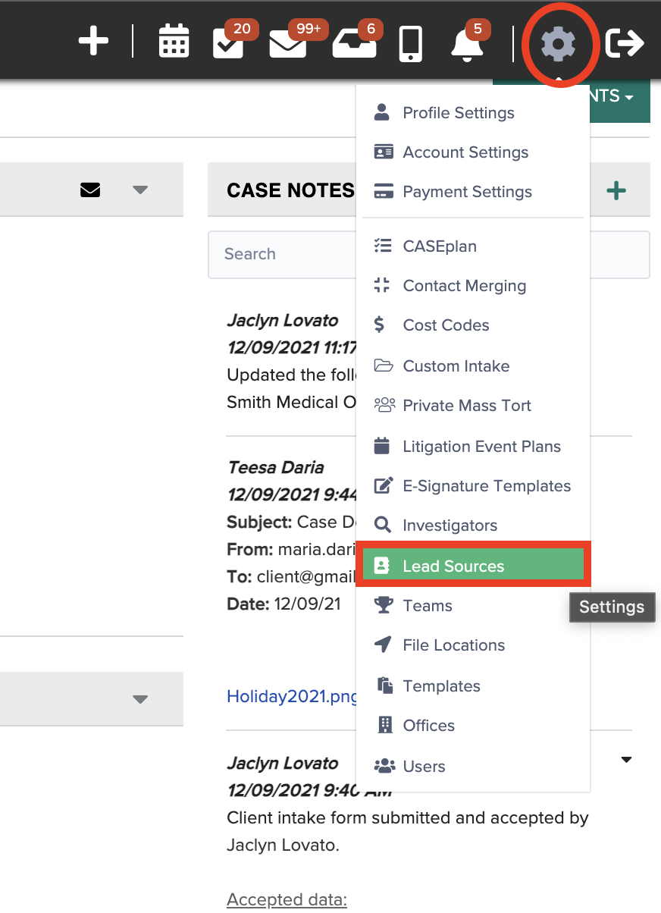Open Teams settings
Viewport: 661px width, 913px height.
tap(428, 605)
